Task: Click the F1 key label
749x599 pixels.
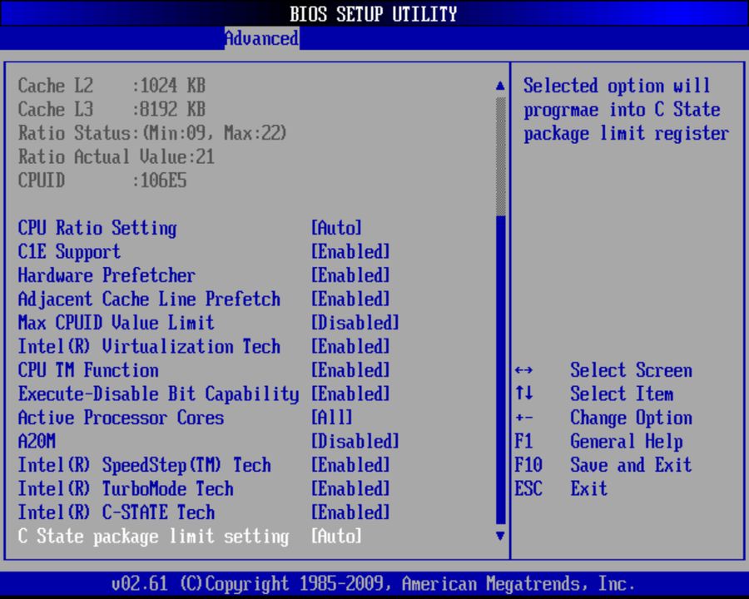Action: (x=523, y=442)
